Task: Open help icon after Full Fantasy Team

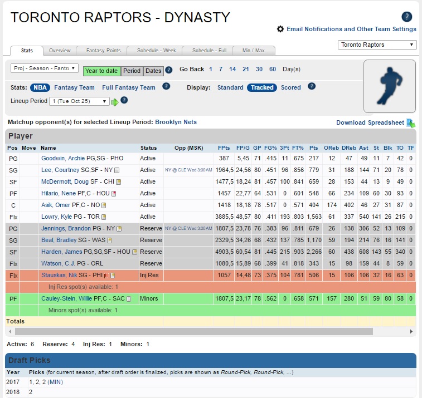Action: click(166, 86)
